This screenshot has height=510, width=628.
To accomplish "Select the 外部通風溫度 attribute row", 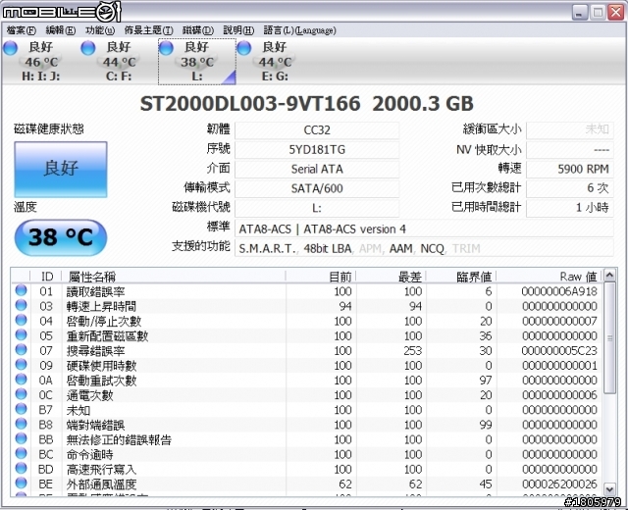I will 307,484.
